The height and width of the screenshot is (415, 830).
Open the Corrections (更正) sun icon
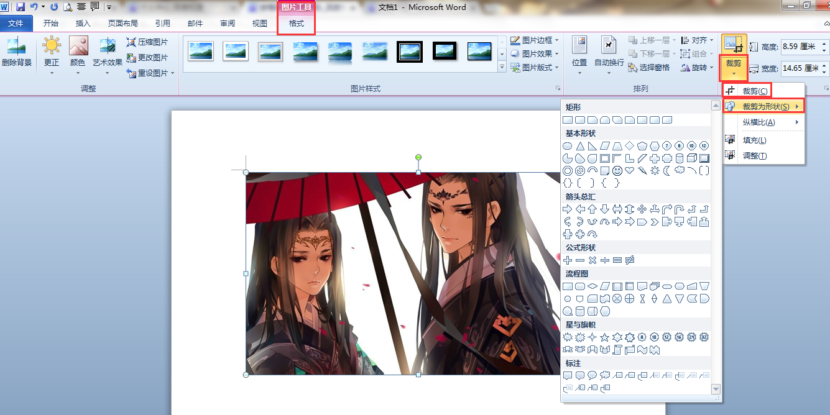[x=52, y=52]
